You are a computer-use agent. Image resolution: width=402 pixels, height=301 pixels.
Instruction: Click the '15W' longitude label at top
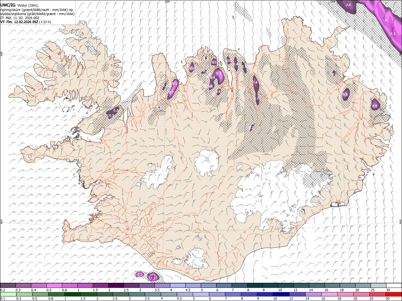(x=333, y=2)
